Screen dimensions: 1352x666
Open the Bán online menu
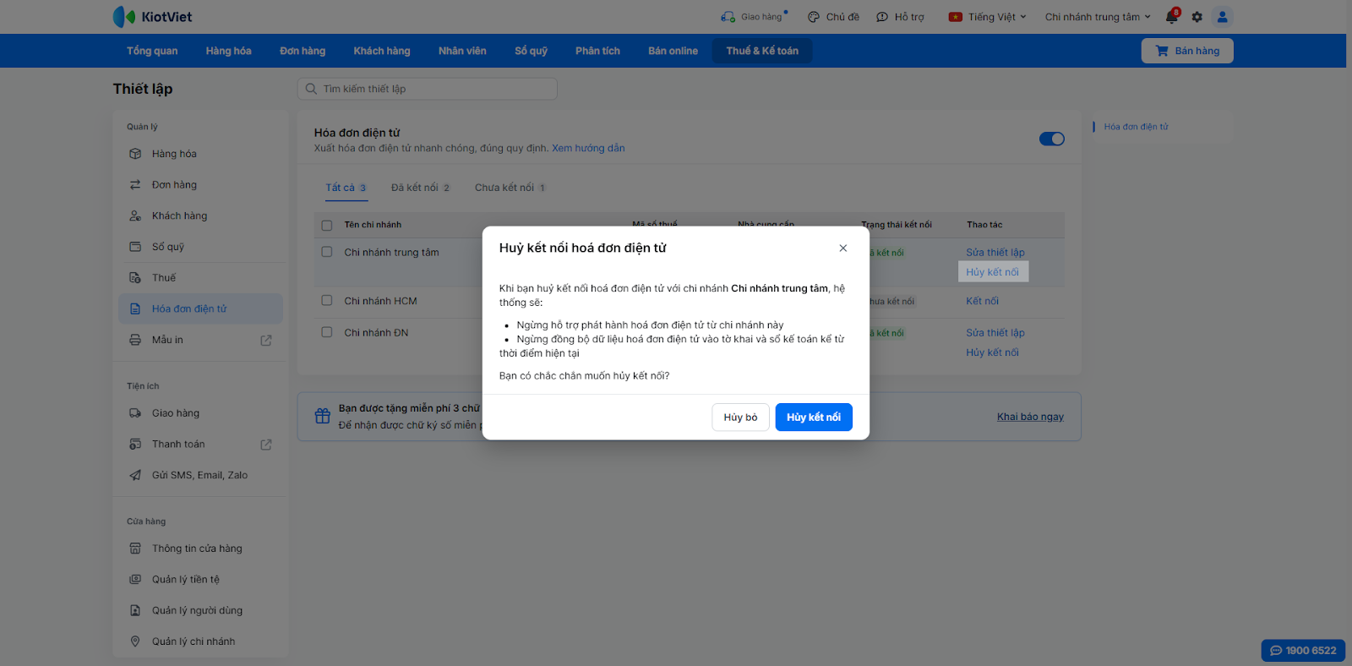(x=673, y=51)
